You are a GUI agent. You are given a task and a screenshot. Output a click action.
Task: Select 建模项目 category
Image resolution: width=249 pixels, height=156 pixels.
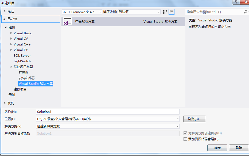(20, 89)
